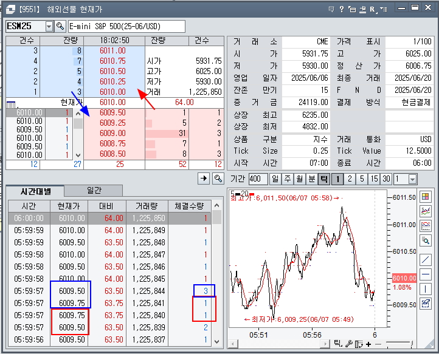The image size is (439, 354).
Task: Click the chart indicator settings icon
Action: tap(426, 211)
